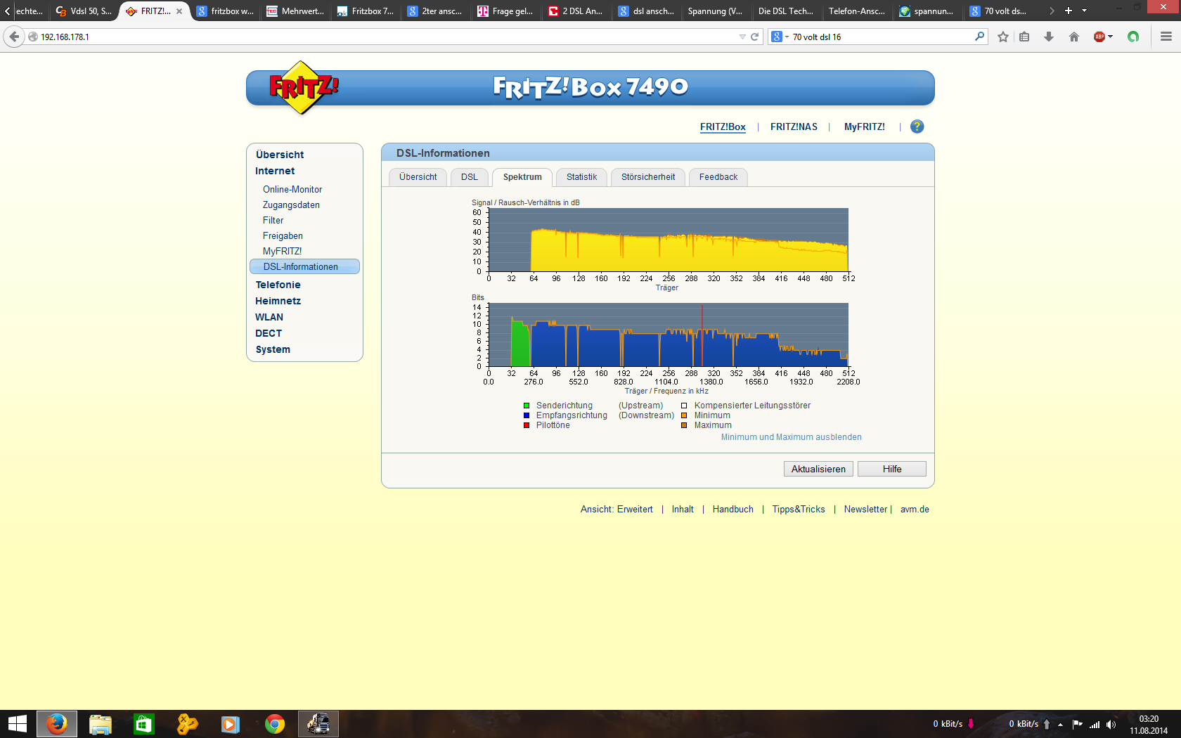Open the Action Center flag icon
1181x738 pixels.
click(1077, 725)
